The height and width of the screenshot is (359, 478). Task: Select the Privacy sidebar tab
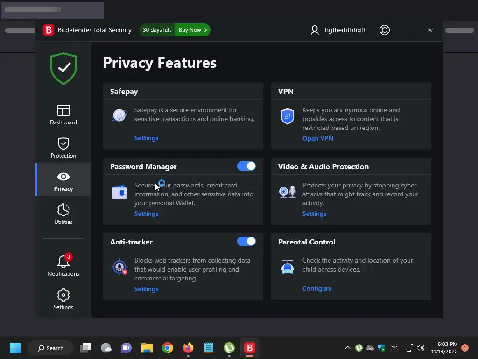63,179
